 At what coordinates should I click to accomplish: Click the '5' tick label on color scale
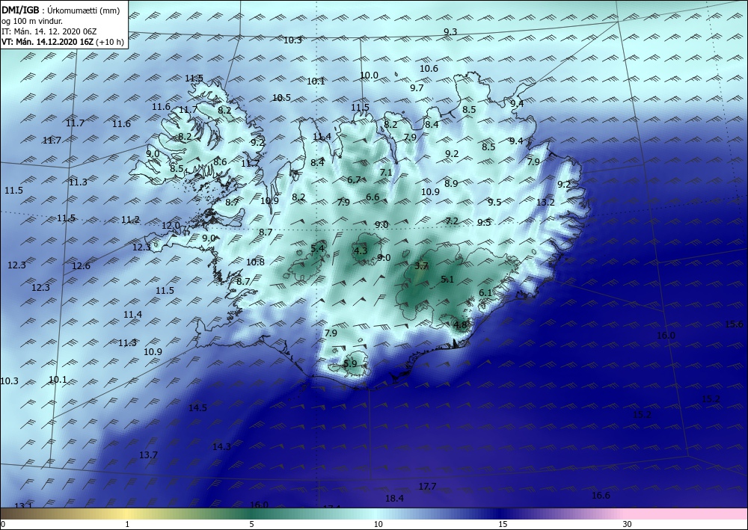click(251, 524)
